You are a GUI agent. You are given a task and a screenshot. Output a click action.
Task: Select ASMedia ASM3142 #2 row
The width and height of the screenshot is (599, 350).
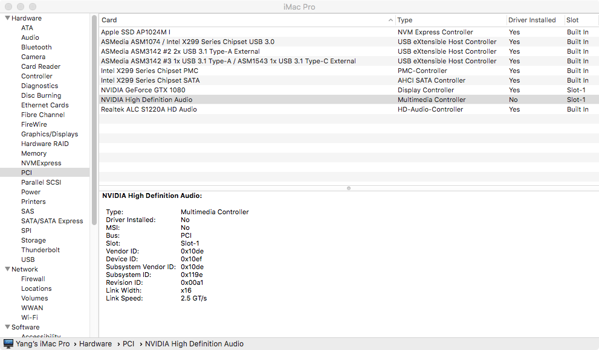349,51
